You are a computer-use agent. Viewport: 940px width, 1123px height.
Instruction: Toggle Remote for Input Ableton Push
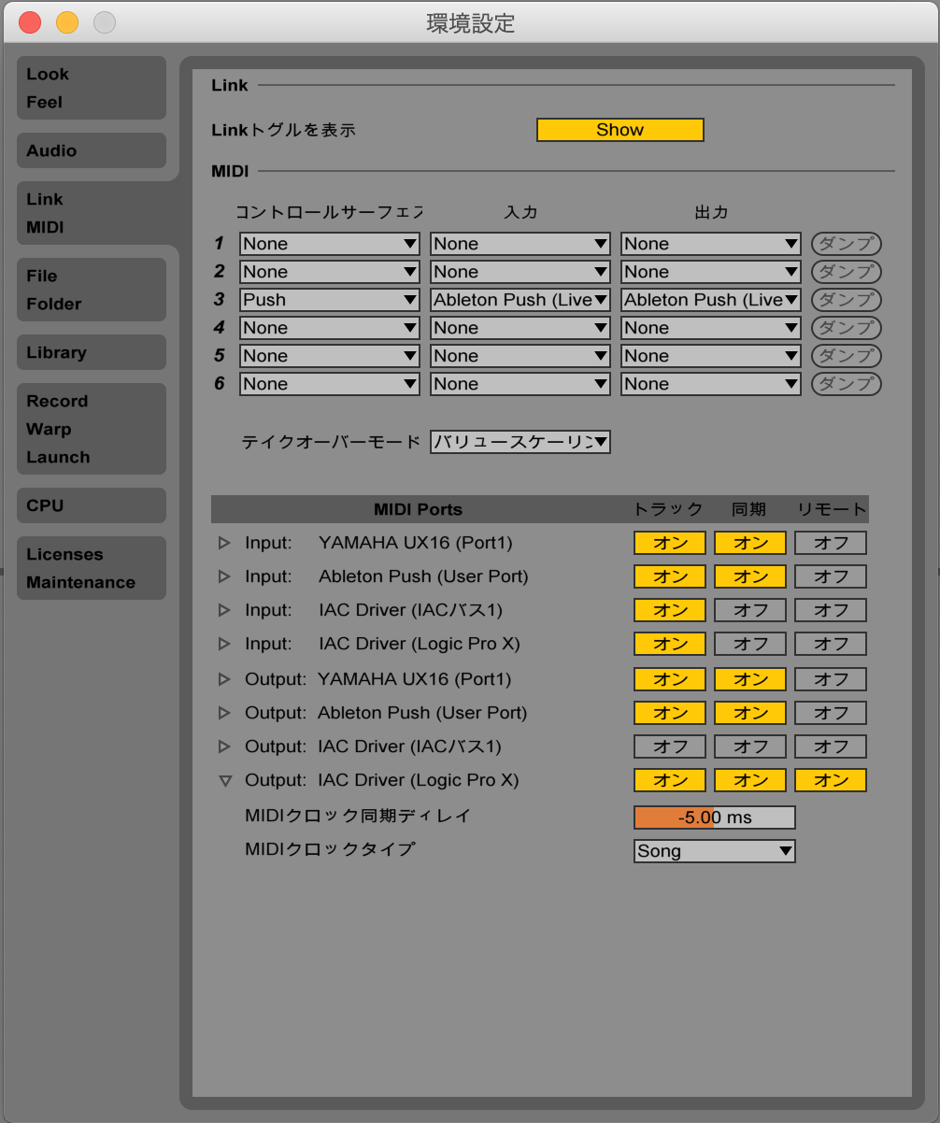point(831,576)
